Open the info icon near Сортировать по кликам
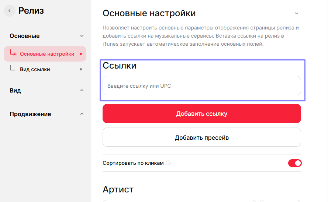Viewport: 328px width, 202px height. [x=168, y=163]
